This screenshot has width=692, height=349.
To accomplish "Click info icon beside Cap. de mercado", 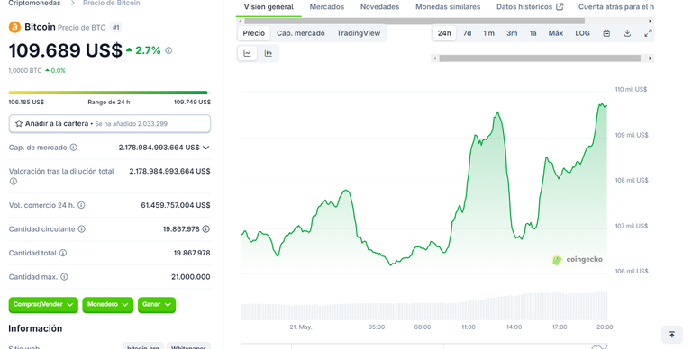I will pos(74,148).
